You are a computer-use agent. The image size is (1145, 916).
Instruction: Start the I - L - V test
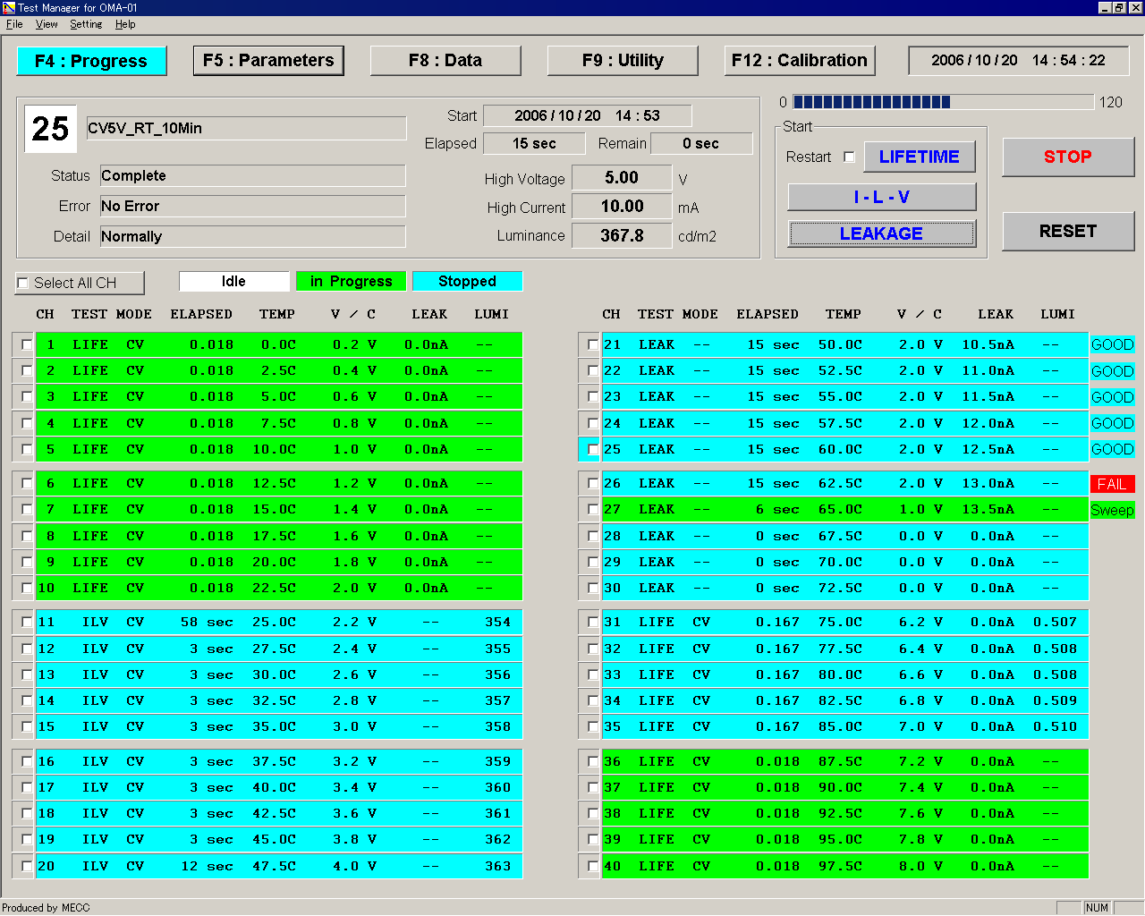[881, 197]
